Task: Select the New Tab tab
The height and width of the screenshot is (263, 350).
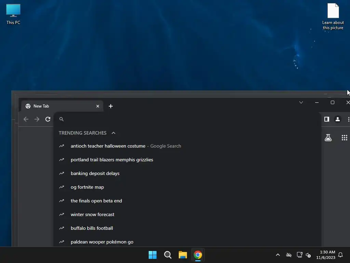Action: (62, 106)
